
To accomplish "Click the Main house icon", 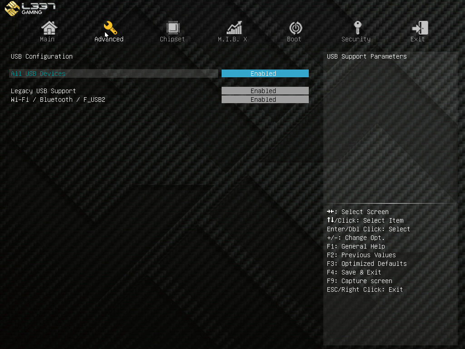I will (x=49, y=28).
